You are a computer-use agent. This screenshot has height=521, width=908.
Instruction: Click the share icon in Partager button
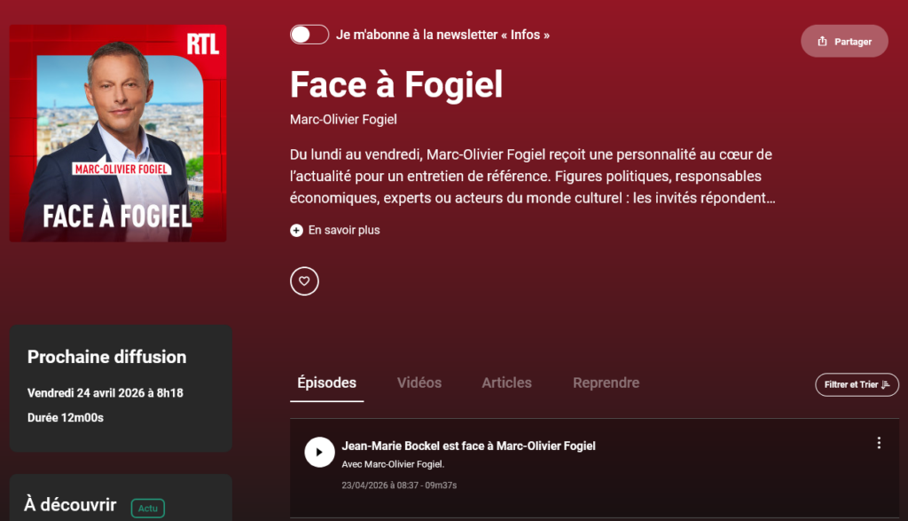click(x=822, y=42)
